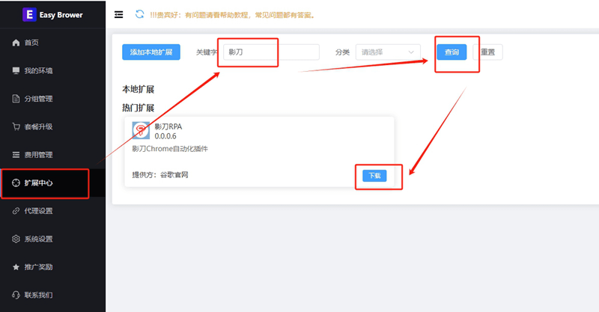Click the Easy Brower logo icon
Viewport: 599px width, 312px height.
[x=29, y=14]
